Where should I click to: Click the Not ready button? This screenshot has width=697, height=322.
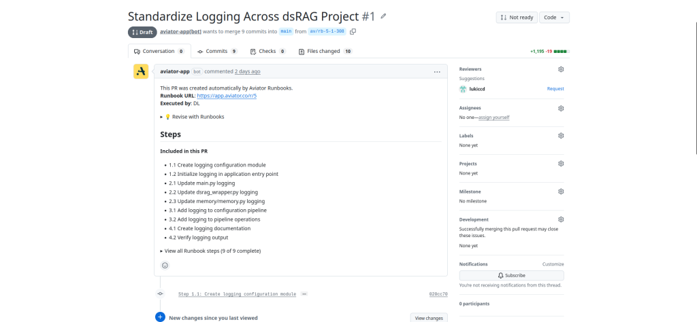tap(517, 17)
